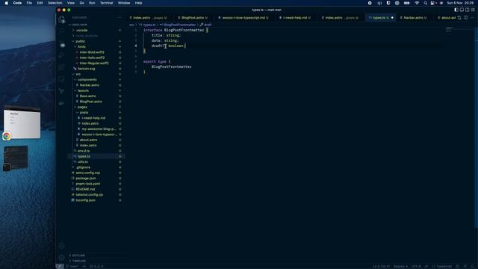Click the unsaved dot on types.ts tab

392,18
